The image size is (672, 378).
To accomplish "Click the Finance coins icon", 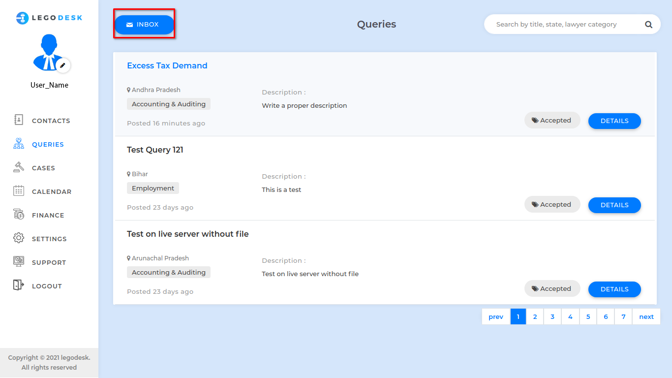I will pos(19,214).
